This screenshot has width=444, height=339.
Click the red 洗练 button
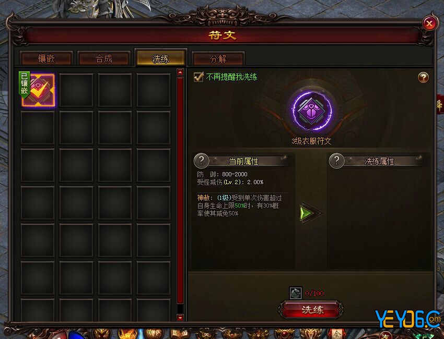[x=311, y=310]
